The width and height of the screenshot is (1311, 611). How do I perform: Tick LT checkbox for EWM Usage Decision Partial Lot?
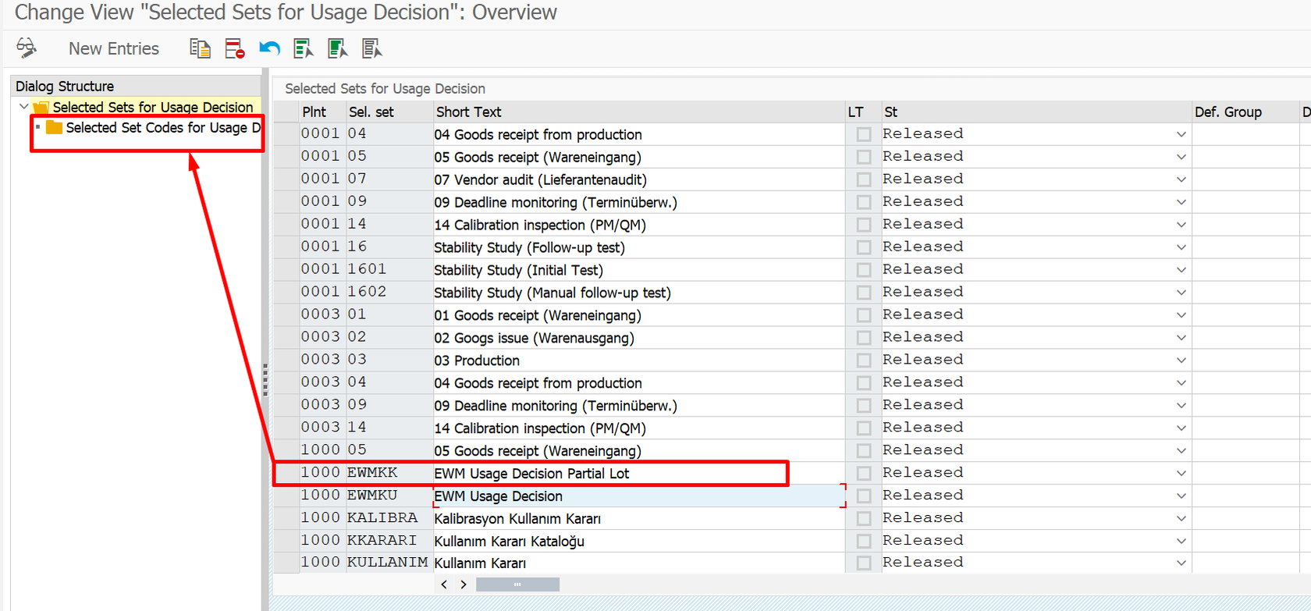coord(863,474)
